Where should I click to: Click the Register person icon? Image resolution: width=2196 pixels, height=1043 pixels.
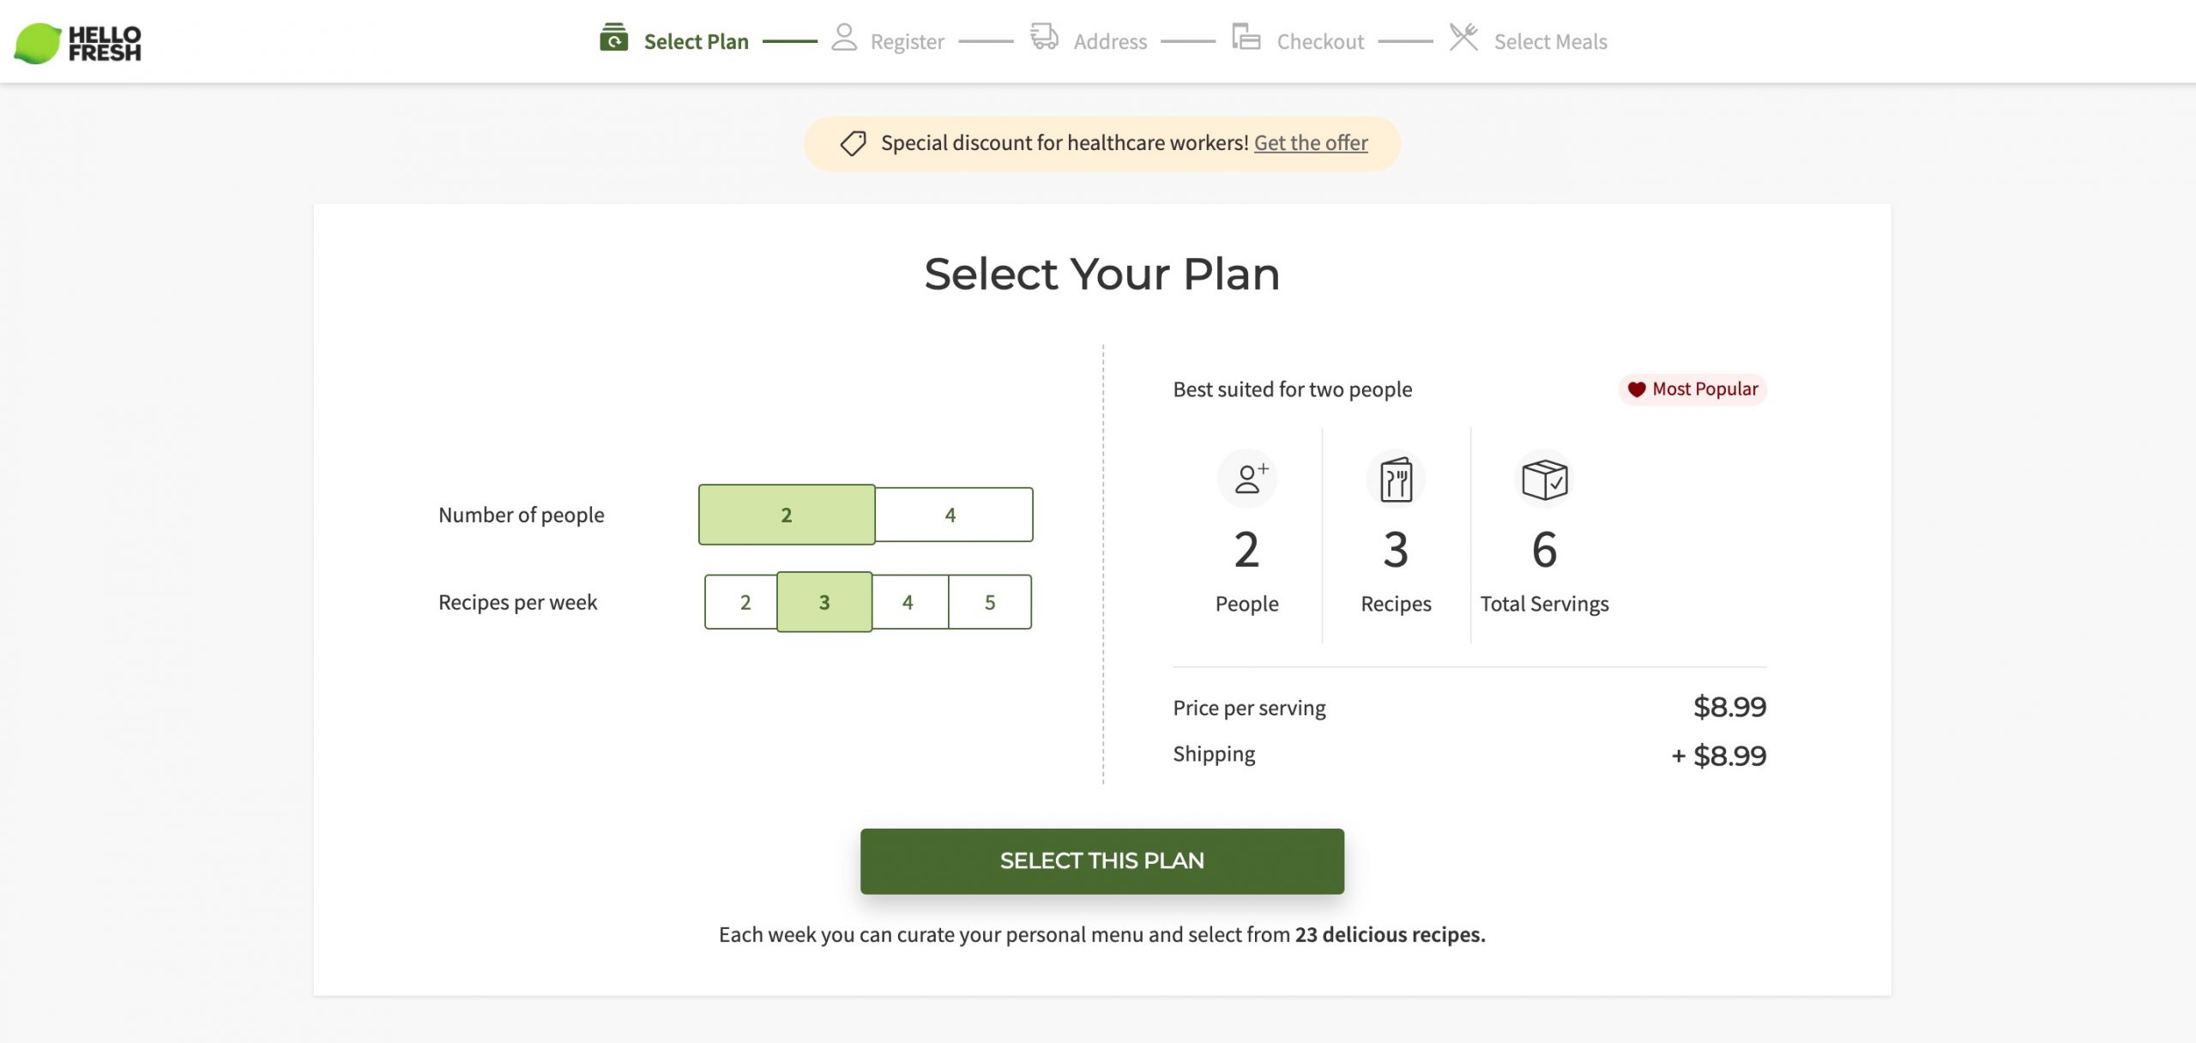click(x=844, y=37)
